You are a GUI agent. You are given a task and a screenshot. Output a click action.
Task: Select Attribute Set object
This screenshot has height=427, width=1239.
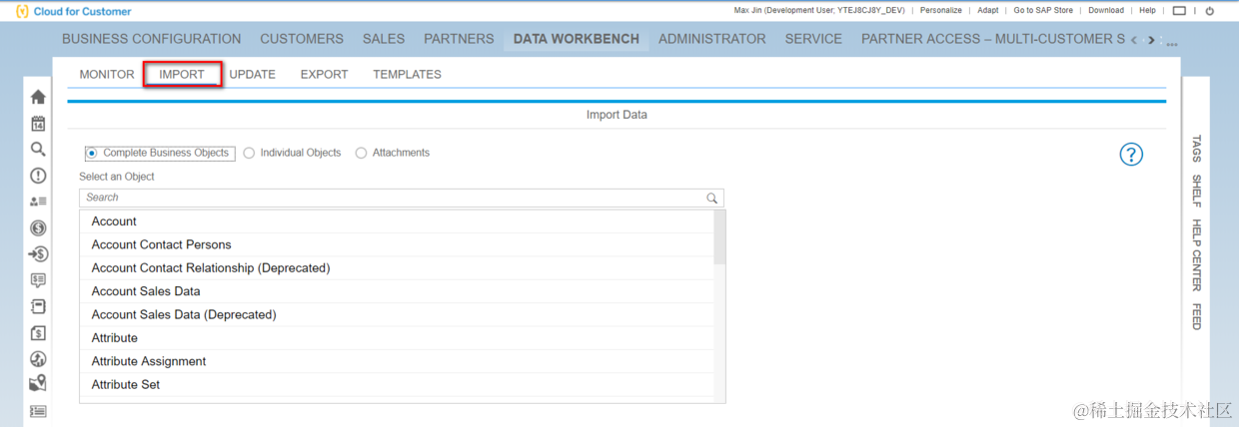pos(397,384)
